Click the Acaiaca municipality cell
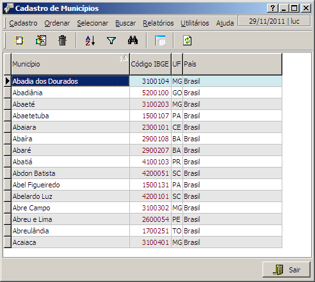Viewport: 315px width, 282px height. [70, 242]
